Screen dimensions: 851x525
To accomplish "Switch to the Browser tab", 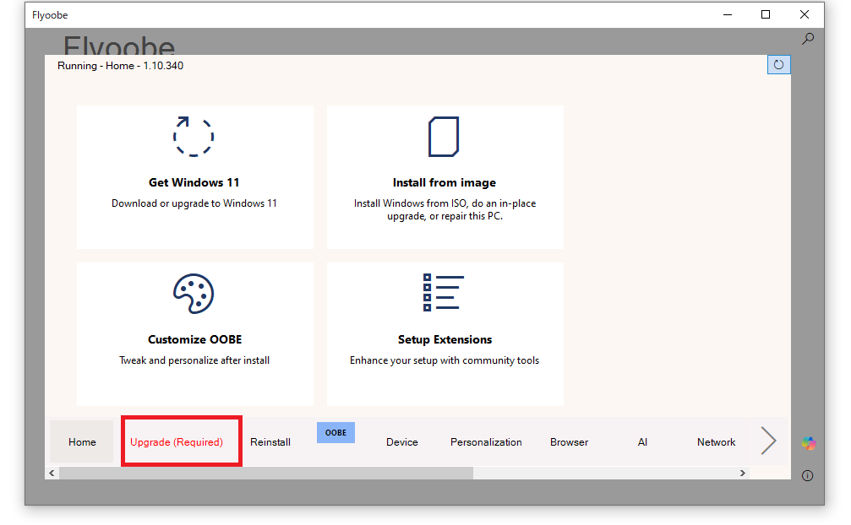I will 569,442.
